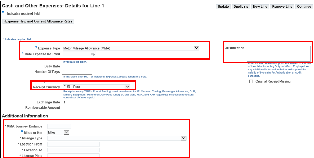Select the Location To input
This screenshot has height=158, width=314.
click(74, 150)
